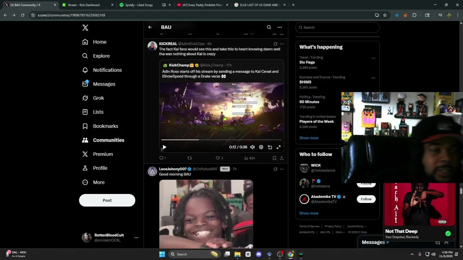
Task: Expand footer More options
Action: (x=340, y=232)
